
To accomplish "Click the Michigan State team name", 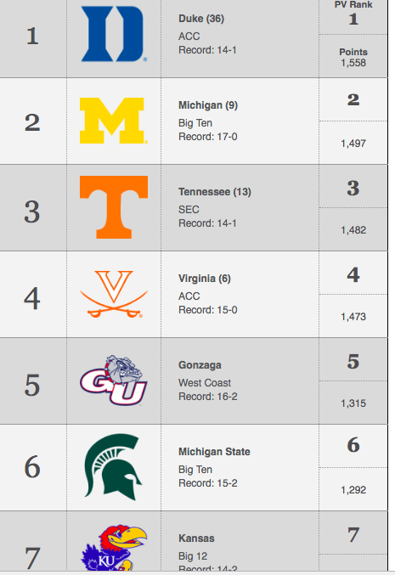I will (214, 452).
